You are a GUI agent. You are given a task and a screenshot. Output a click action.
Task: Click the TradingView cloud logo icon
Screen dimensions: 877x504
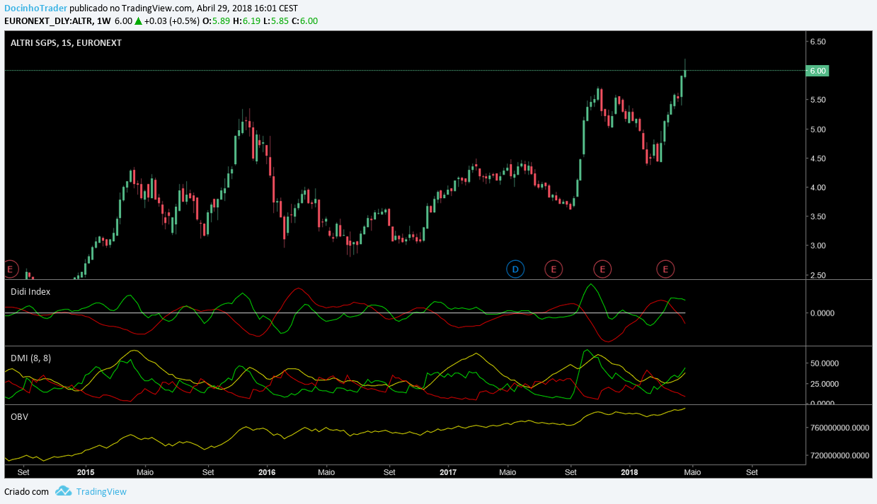[64, 491]
